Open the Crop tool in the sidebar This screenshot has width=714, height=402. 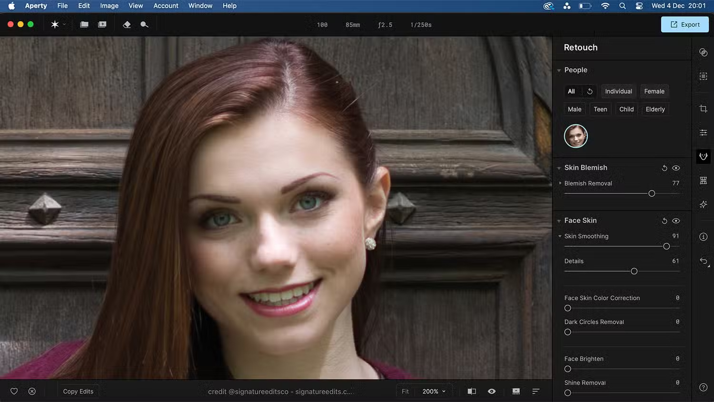point(703,109)
